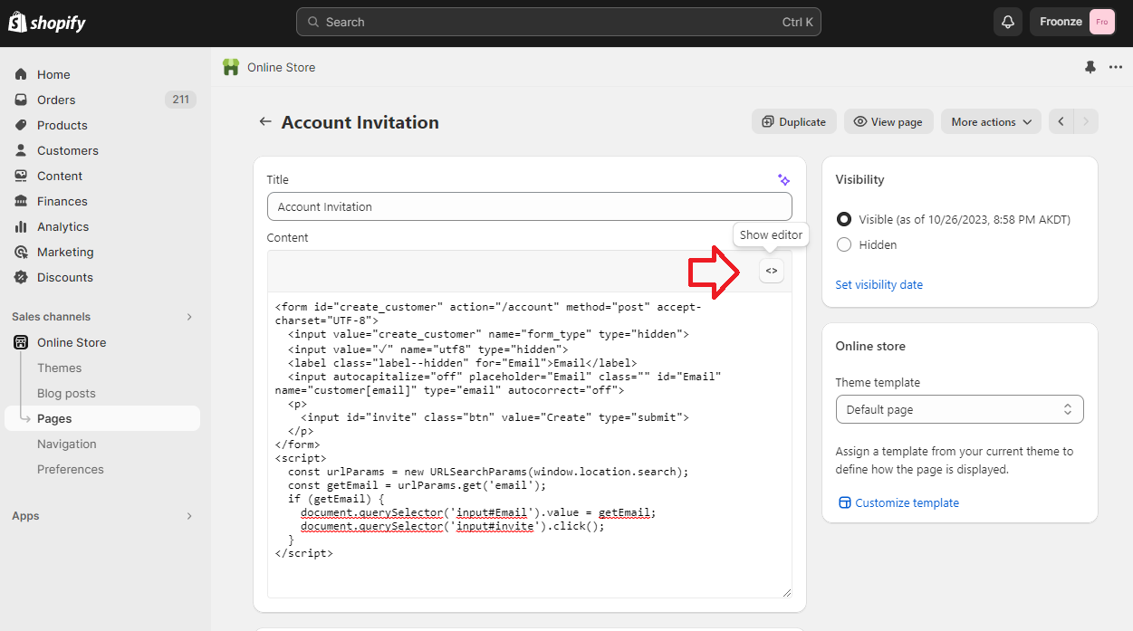Image resolution: width=1133 pixels, height=631 pixels.
Task: Open the notifications bell
Action: click(x=1008, y=22)
